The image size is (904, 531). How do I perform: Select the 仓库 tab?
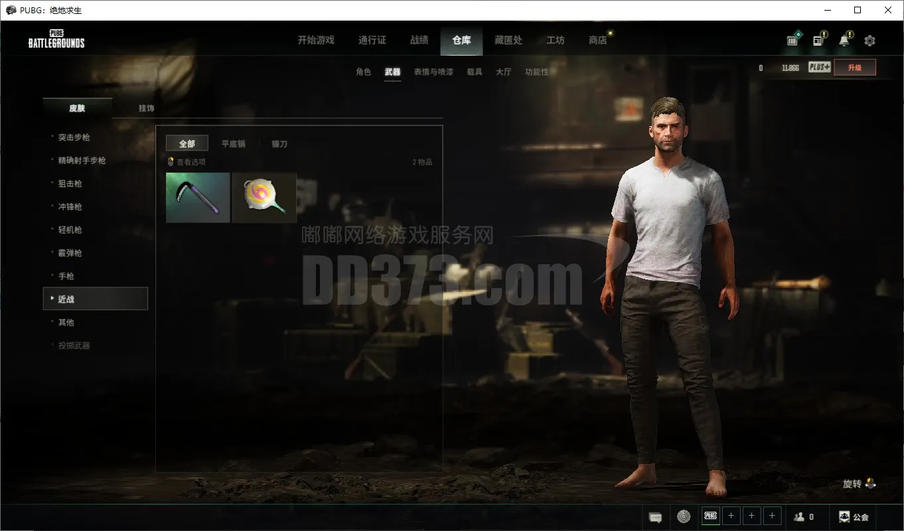(x=462, y=40)
